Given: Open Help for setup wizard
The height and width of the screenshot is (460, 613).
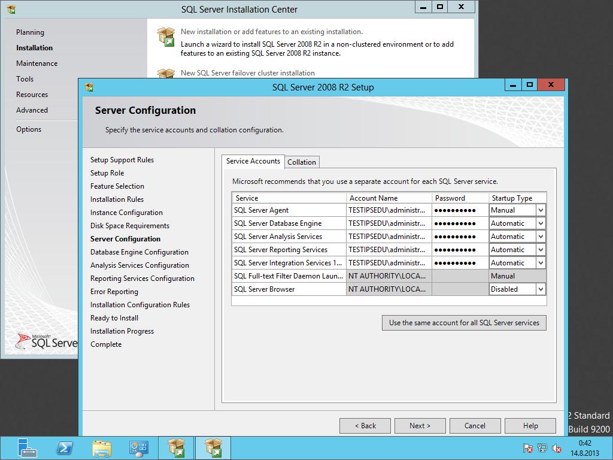Looking at the screenshot, I should pyautogui.click(x=530, y=426).
